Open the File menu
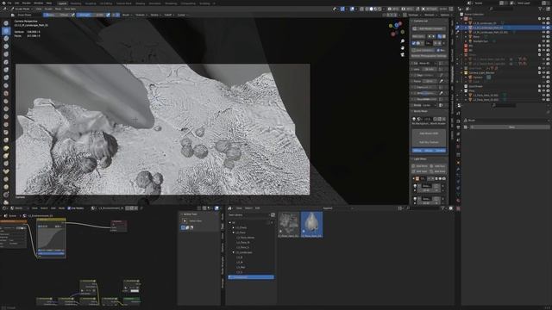Screen dimensions: 552x310 pyautogui.click(x=9, y=3)
